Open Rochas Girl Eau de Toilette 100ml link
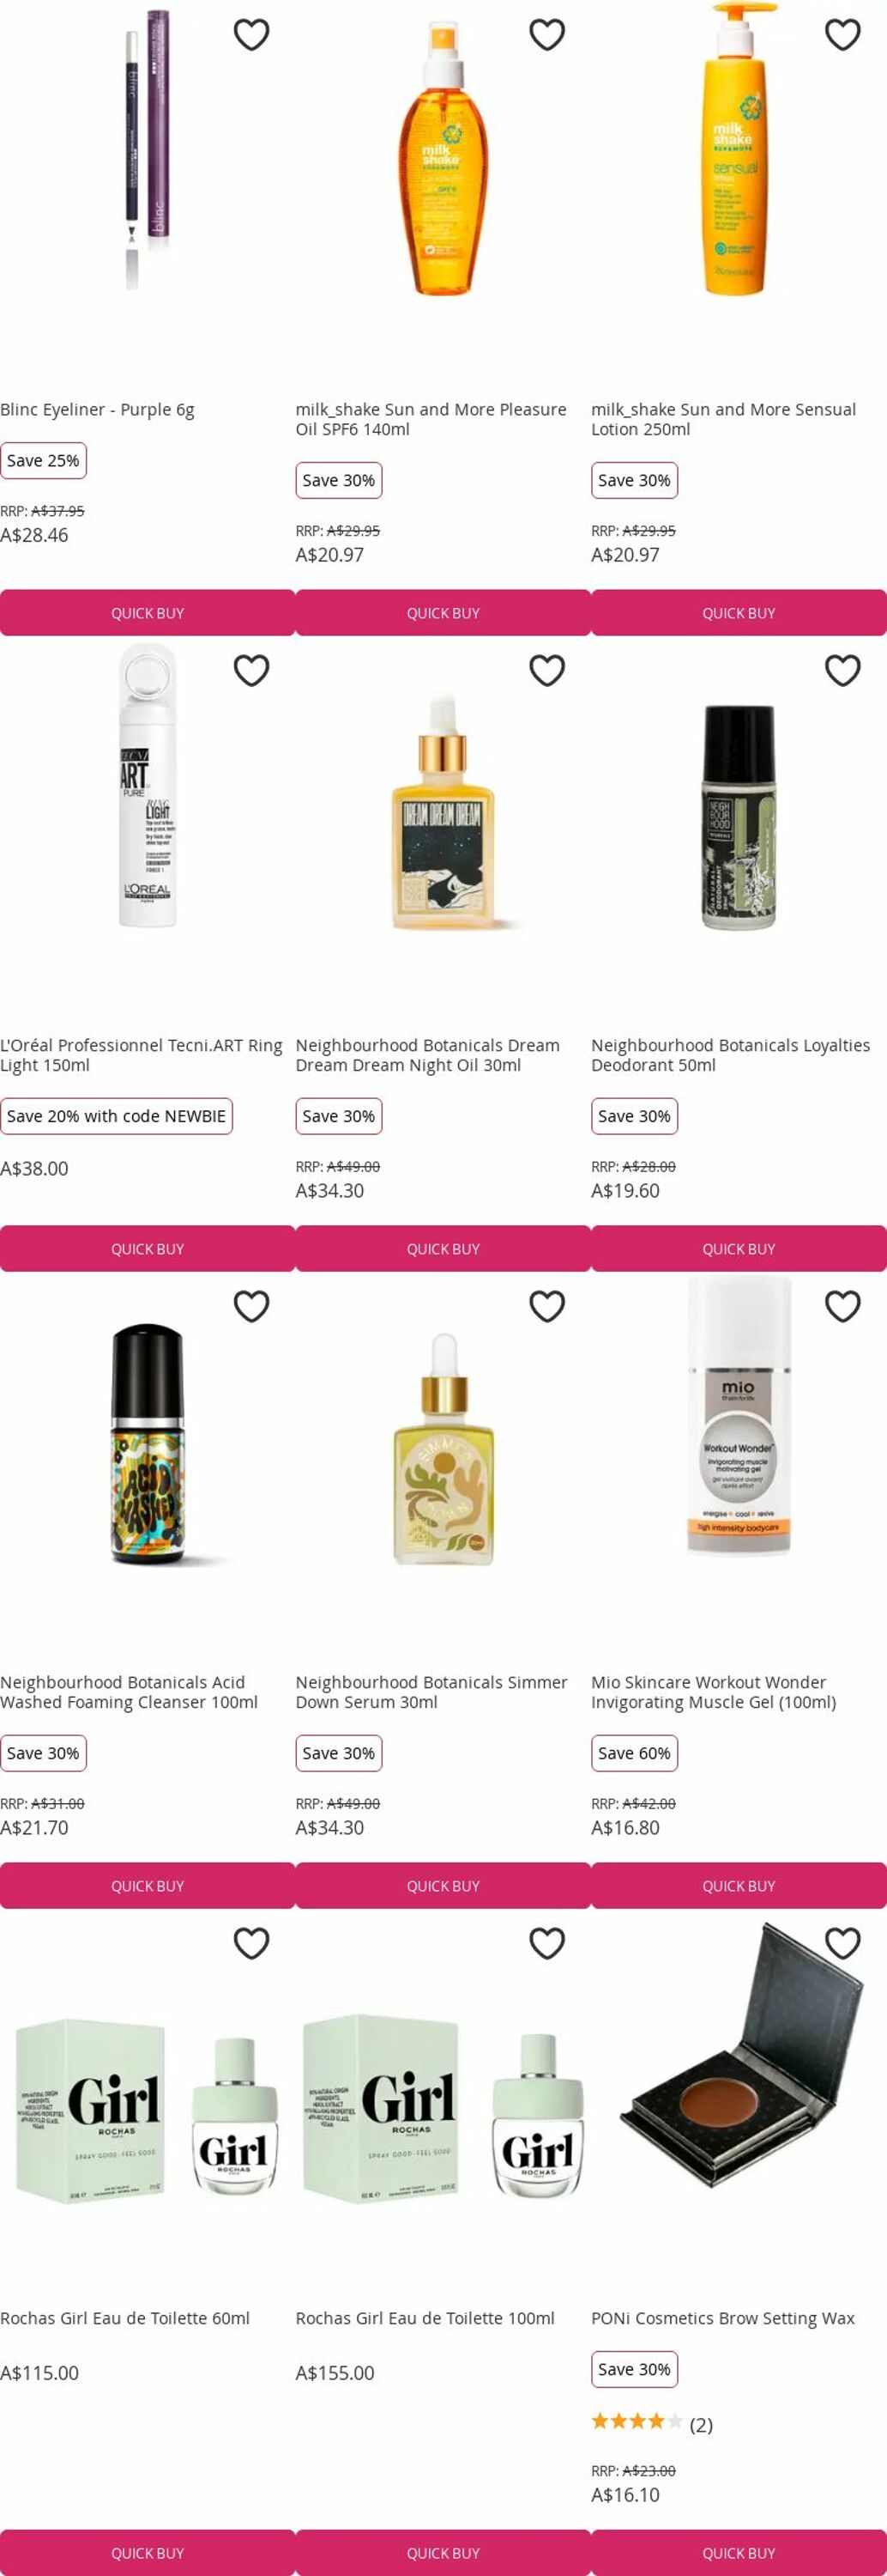 425,2318
